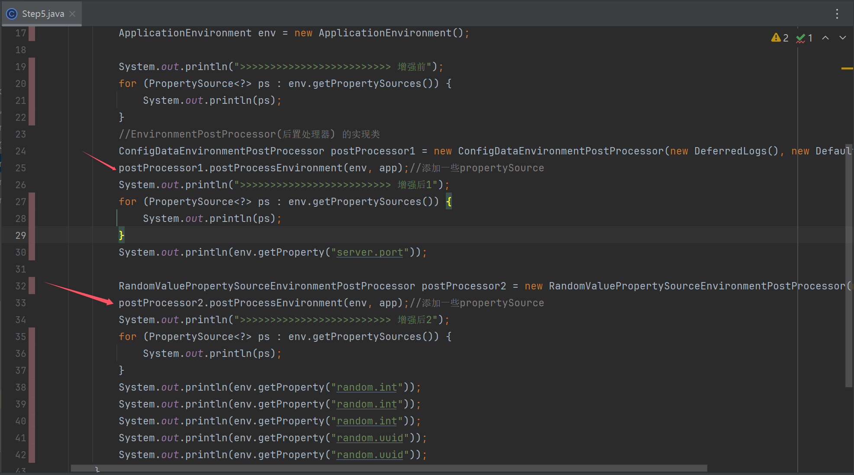Click line number 33 in the gutter

point(21,303)
